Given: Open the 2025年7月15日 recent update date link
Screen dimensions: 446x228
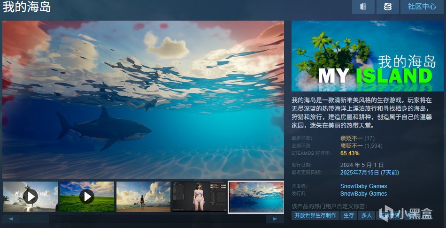Looking at the screenshot, I should (369, 173).
